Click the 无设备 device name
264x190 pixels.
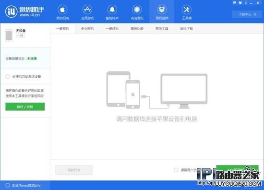pos(21,31)
